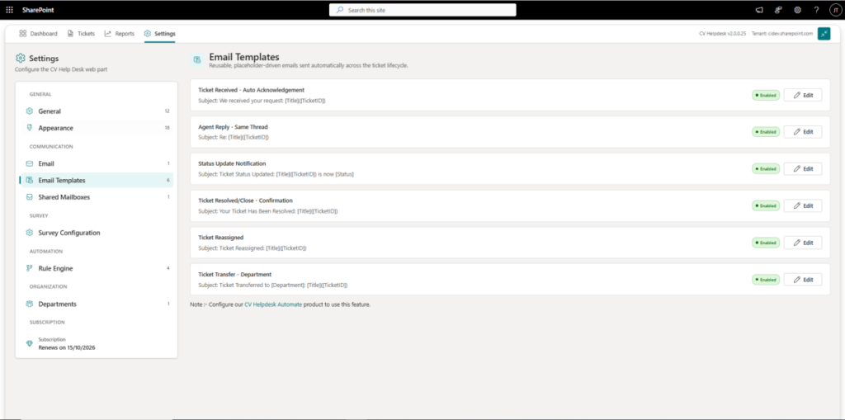Click the Tickets document icon

(x=71, y=34)
